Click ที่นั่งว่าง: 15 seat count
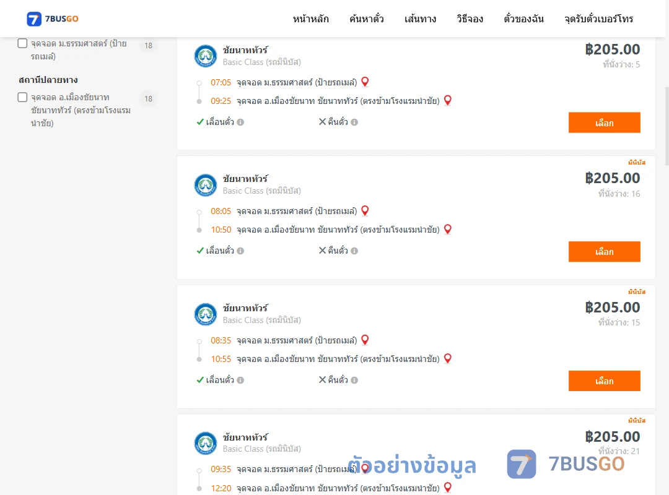Viewport: 669px width, 495px height. coord(619,322)
